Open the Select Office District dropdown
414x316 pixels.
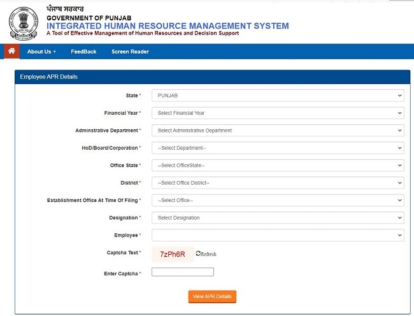point(278,183)
